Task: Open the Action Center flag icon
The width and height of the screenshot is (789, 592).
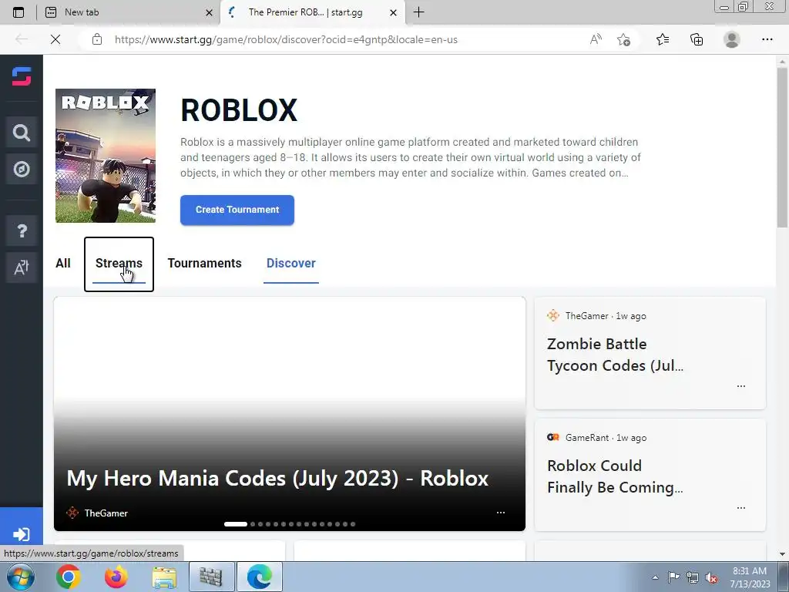Action: pos(673,577)
